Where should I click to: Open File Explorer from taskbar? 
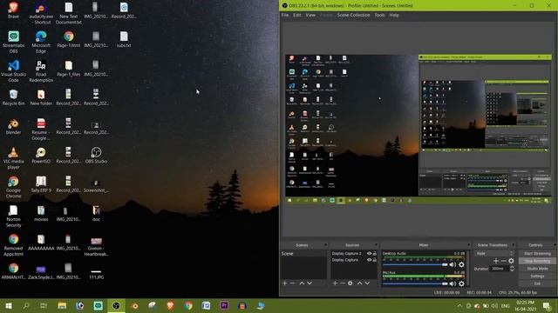point(62,305)
